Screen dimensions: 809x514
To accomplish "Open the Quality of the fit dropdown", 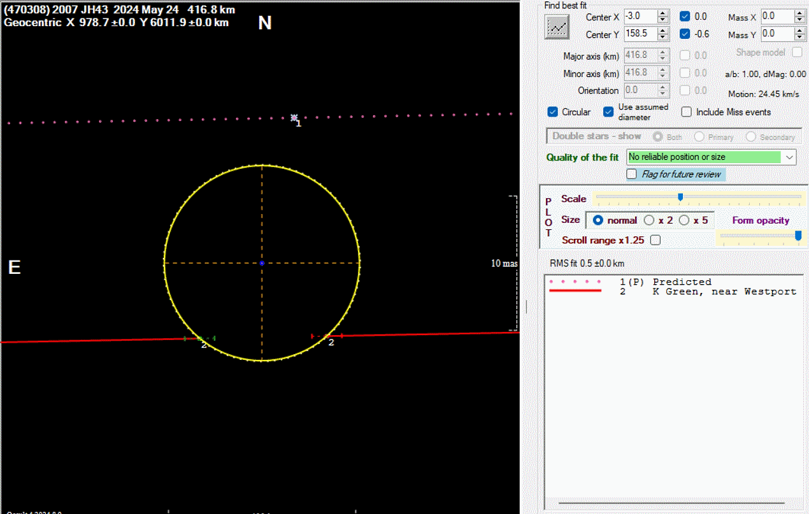I will [790, 157].
